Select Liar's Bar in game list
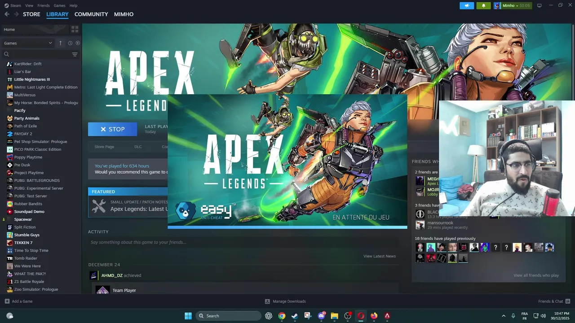Screen dimensions: 575x323 point(22,72)
